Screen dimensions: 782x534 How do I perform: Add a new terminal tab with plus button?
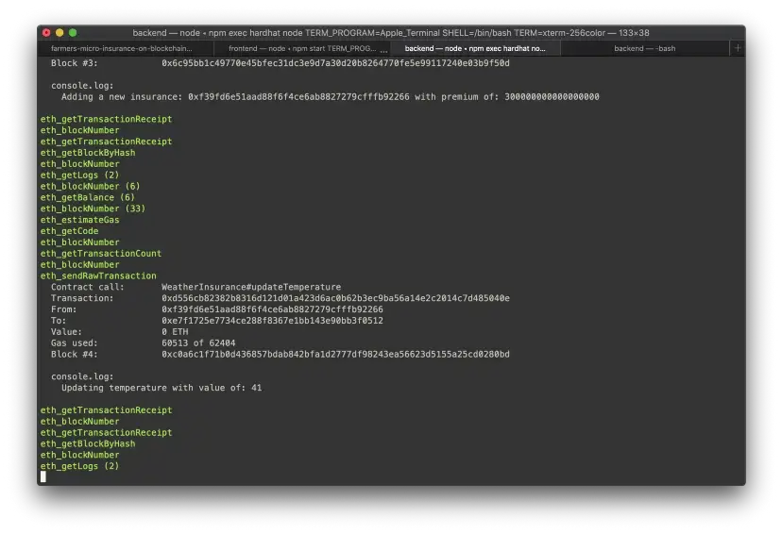click(x=738, y=48)
